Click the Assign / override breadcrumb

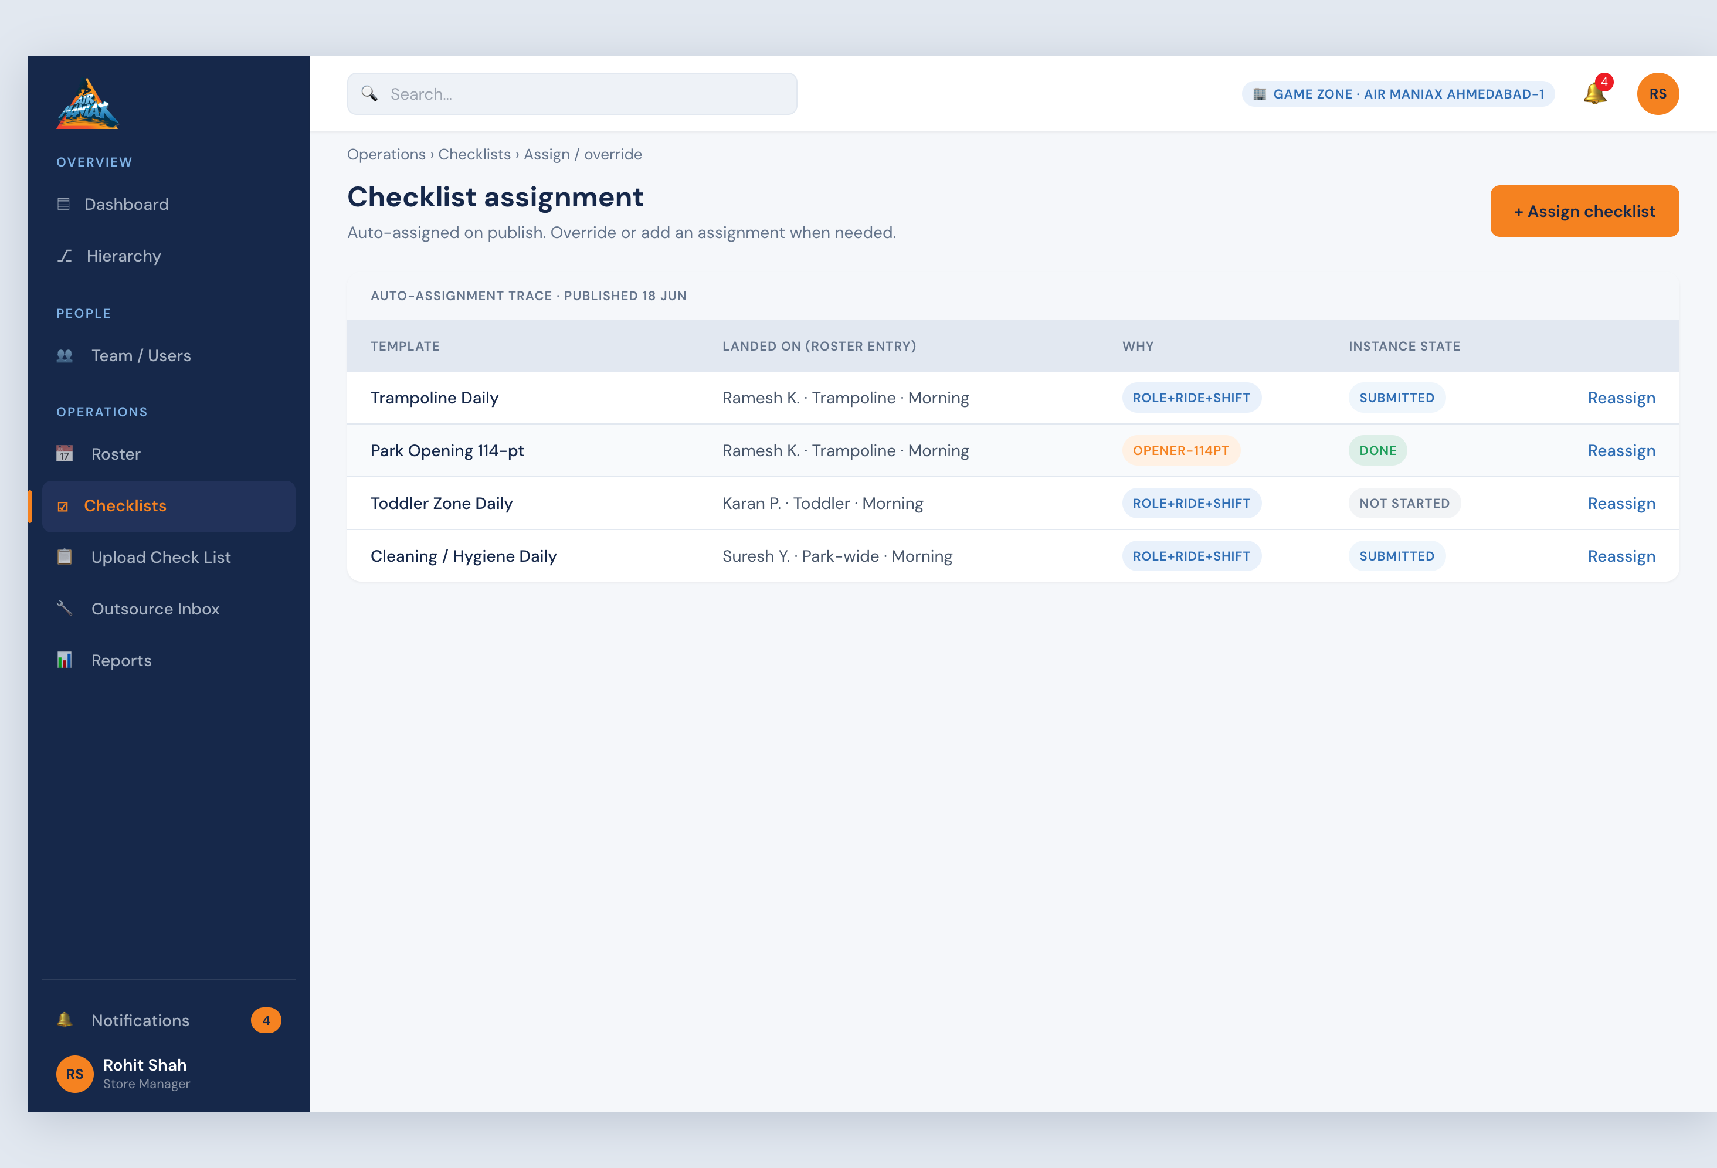tap(583, 154)
